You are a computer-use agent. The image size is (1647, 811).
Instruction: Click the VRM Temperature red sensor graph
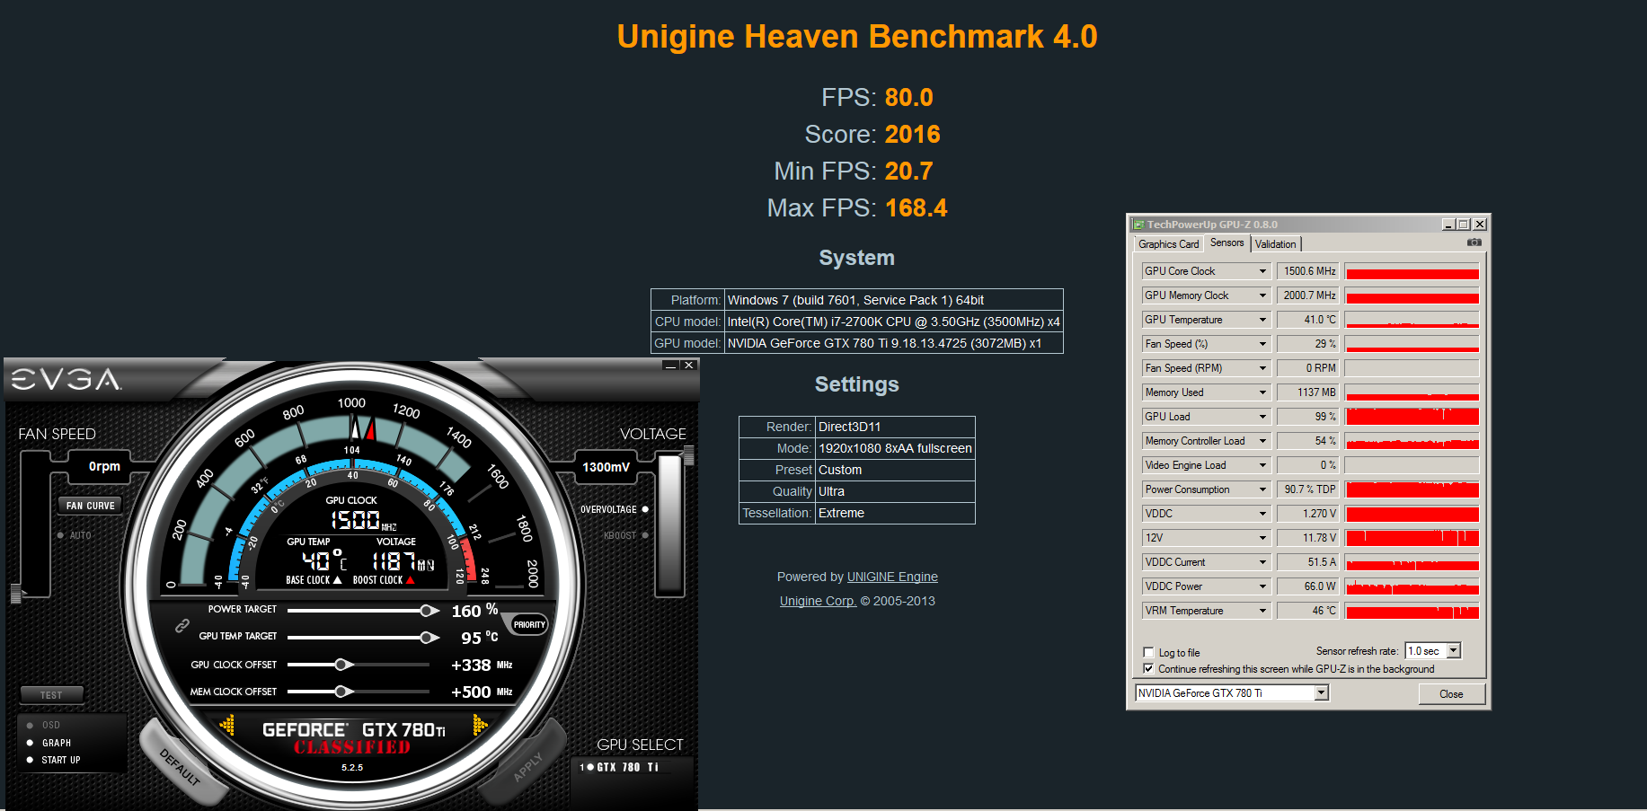(x=1412, y=611)
